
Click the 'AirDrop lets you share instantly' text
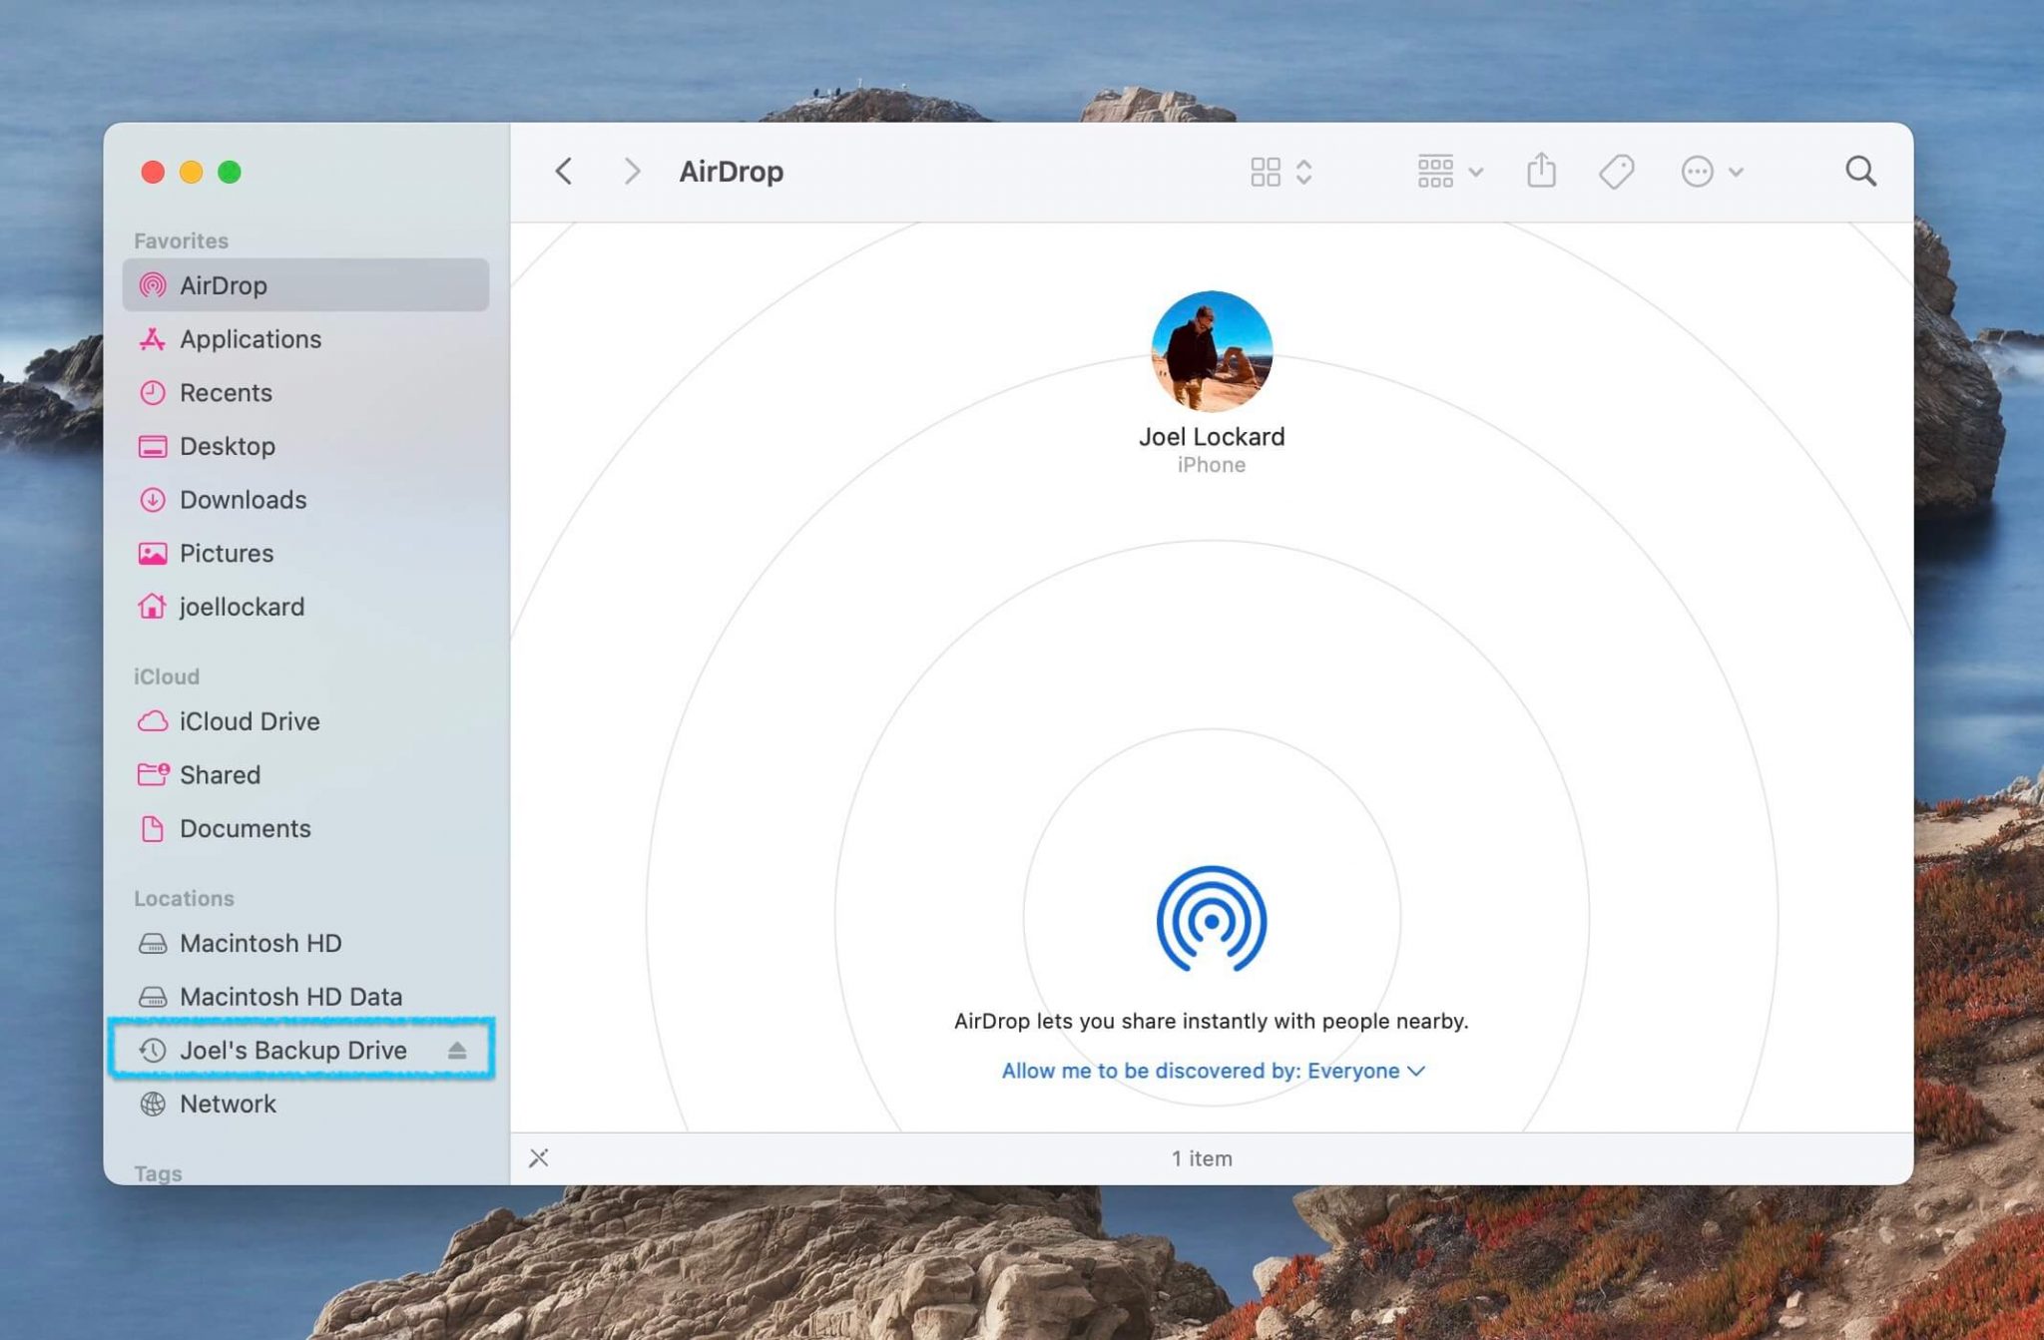(1211, 1021)
